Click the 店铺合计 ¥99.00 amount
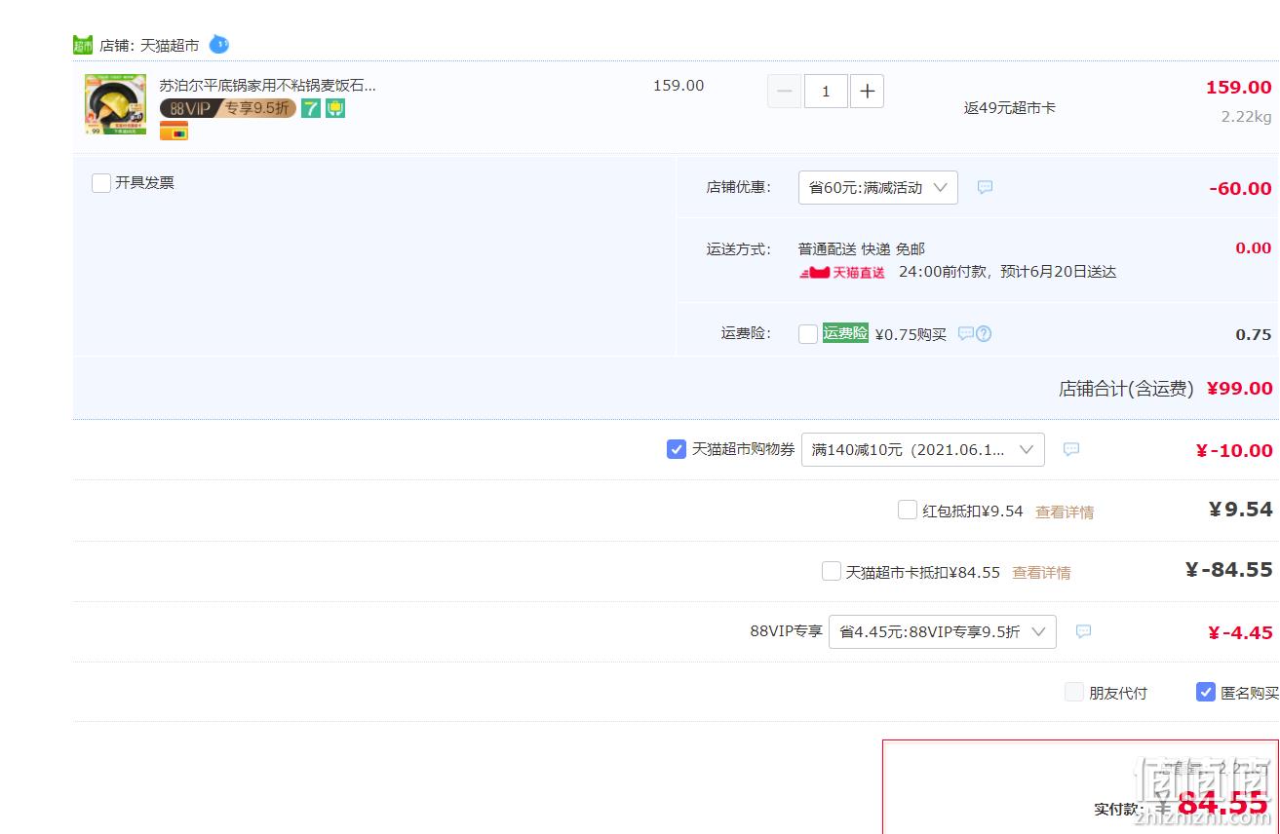This screenshot has width=1280, height=834. pos(1240,388)
